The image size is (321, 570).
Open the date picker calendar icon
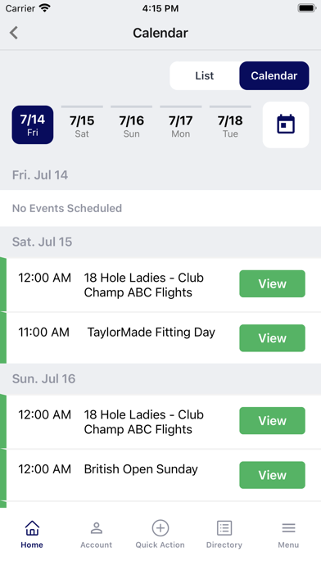[286, 124]
